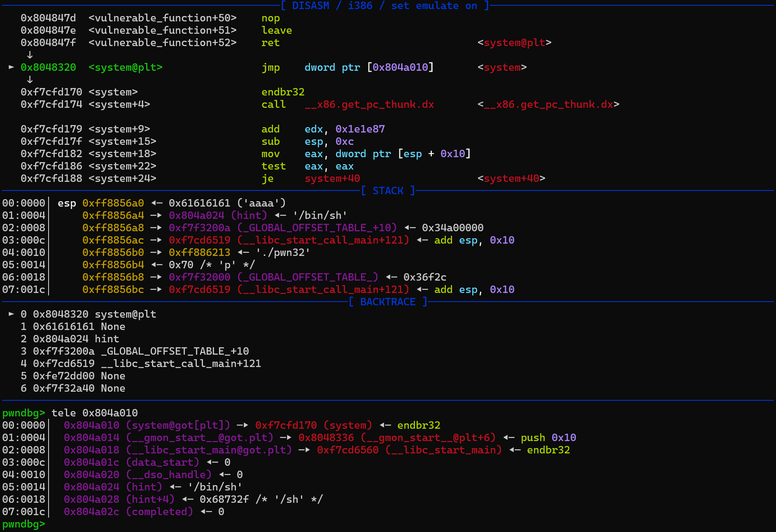Click the './pwn32' string in the stack

point(283,253)
